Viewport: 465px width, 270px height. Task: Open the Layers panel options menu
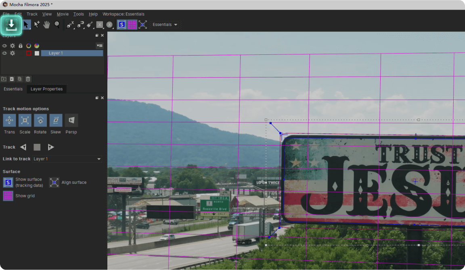[x=100, y=46]
